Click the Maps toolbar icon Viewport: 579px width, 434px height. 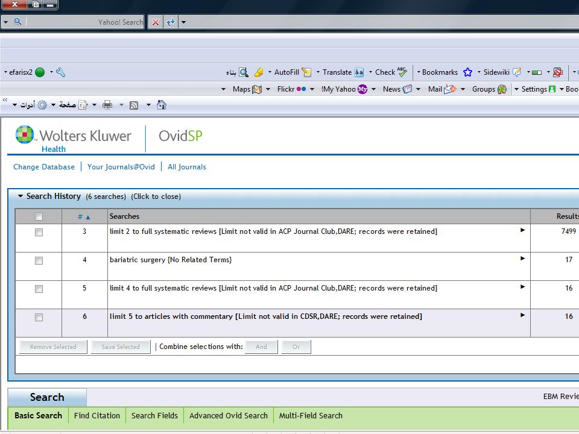point(257,89)
